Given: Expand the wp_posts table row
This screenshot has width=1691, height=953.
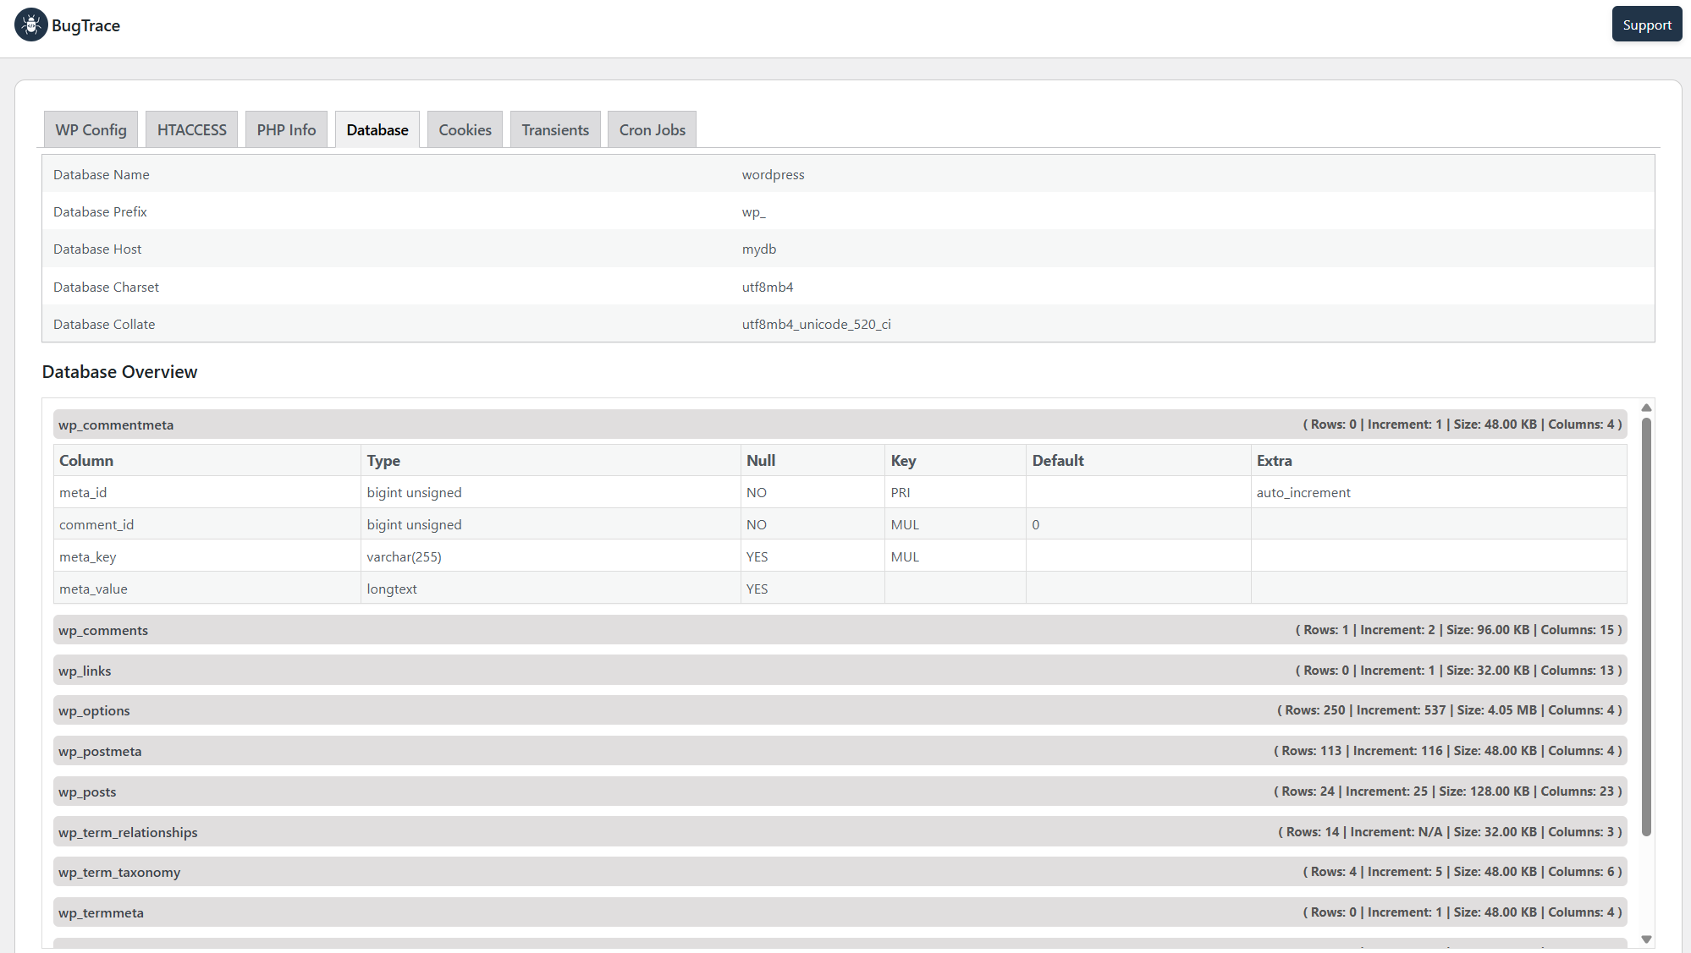Looking at the screenshot, I should click(x=840, y=791).
